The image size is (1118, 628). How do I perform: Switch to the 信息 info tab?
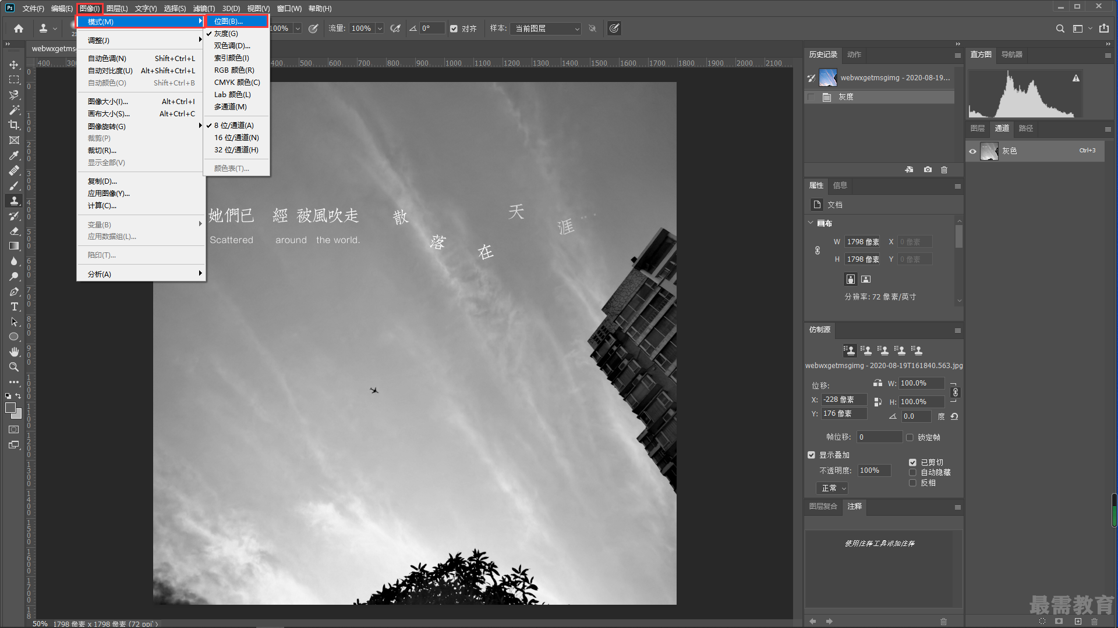click(840, 185)
